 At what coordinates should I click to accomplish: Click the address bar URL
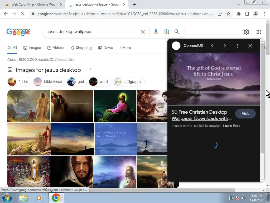pyautogui.click(x=125, y=14)
